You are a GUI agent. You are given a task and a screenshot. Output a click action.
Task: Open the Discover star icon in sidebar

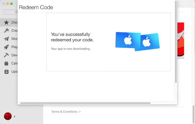pyautogui.click(x=6, y=22)
